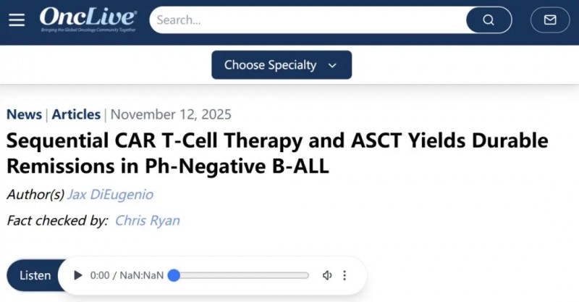Open audio player more options menu
Screen dimensions: 579x302
coord(345,275)
